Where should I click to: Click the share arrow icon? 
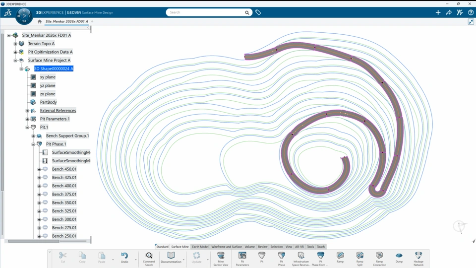click(x=449, y=12)
